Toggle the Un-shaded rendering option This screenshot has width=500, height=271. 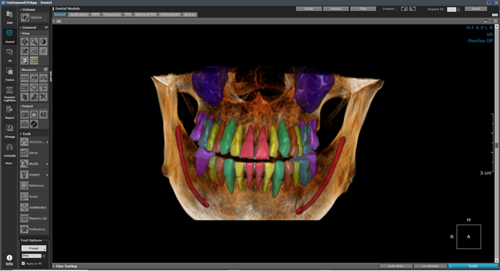(x=430, y=266)
